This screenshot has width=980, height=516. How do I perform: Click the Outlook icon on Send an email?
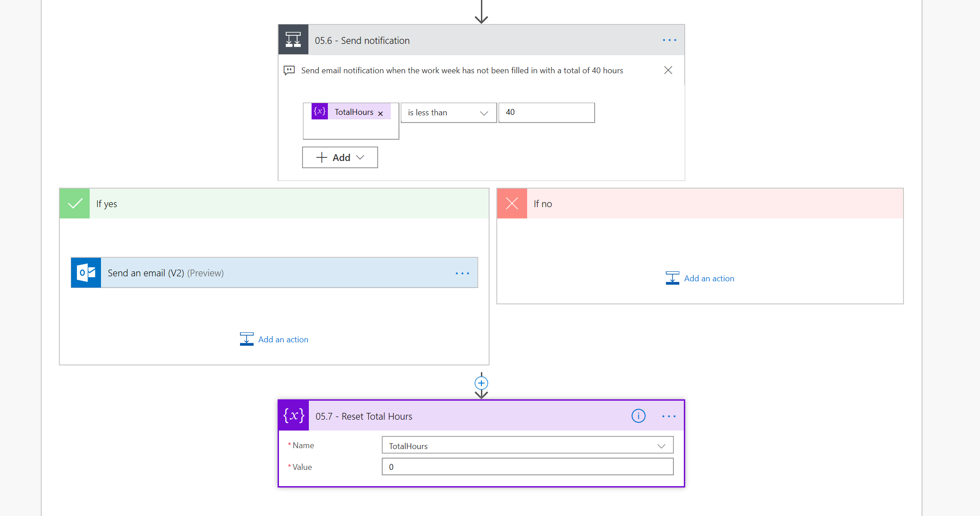click(86, 273)
